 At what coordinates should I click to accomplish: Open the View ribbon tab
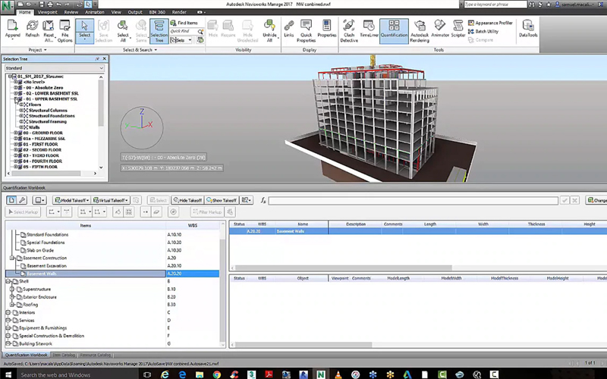(116, 12)
